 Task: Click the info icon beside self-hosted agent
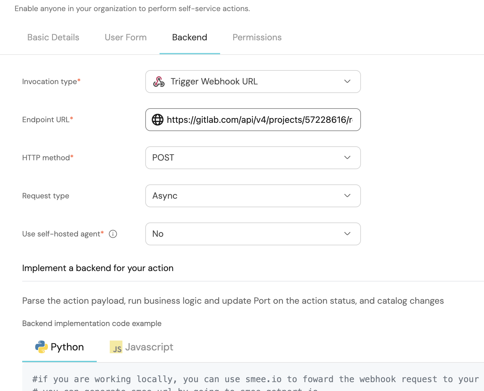point(113,234)
